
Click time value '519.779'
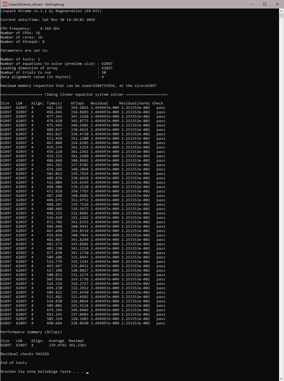click(x=54, y=262)
